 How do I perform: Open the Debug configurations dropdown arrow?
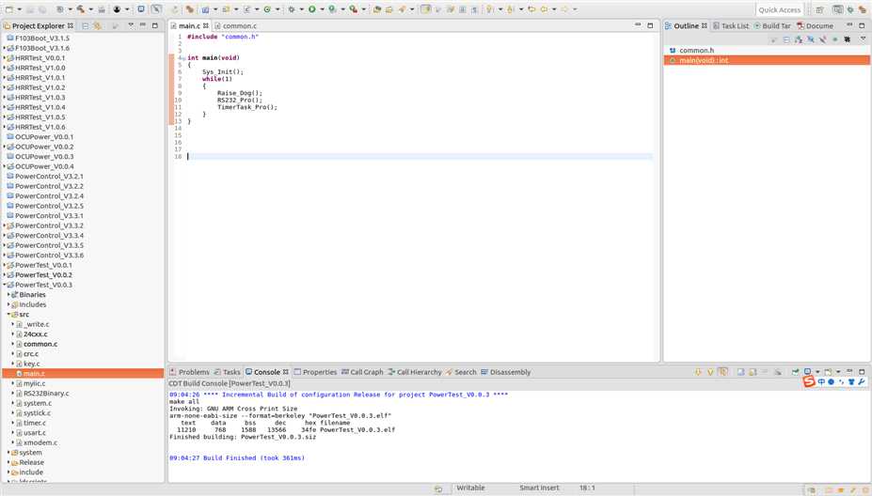pyautogui.click(x=301, y=9)
